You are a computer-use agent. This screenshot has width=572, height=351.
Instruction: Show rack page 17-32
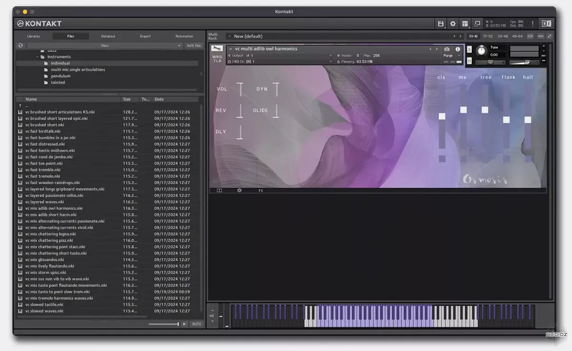488,36
